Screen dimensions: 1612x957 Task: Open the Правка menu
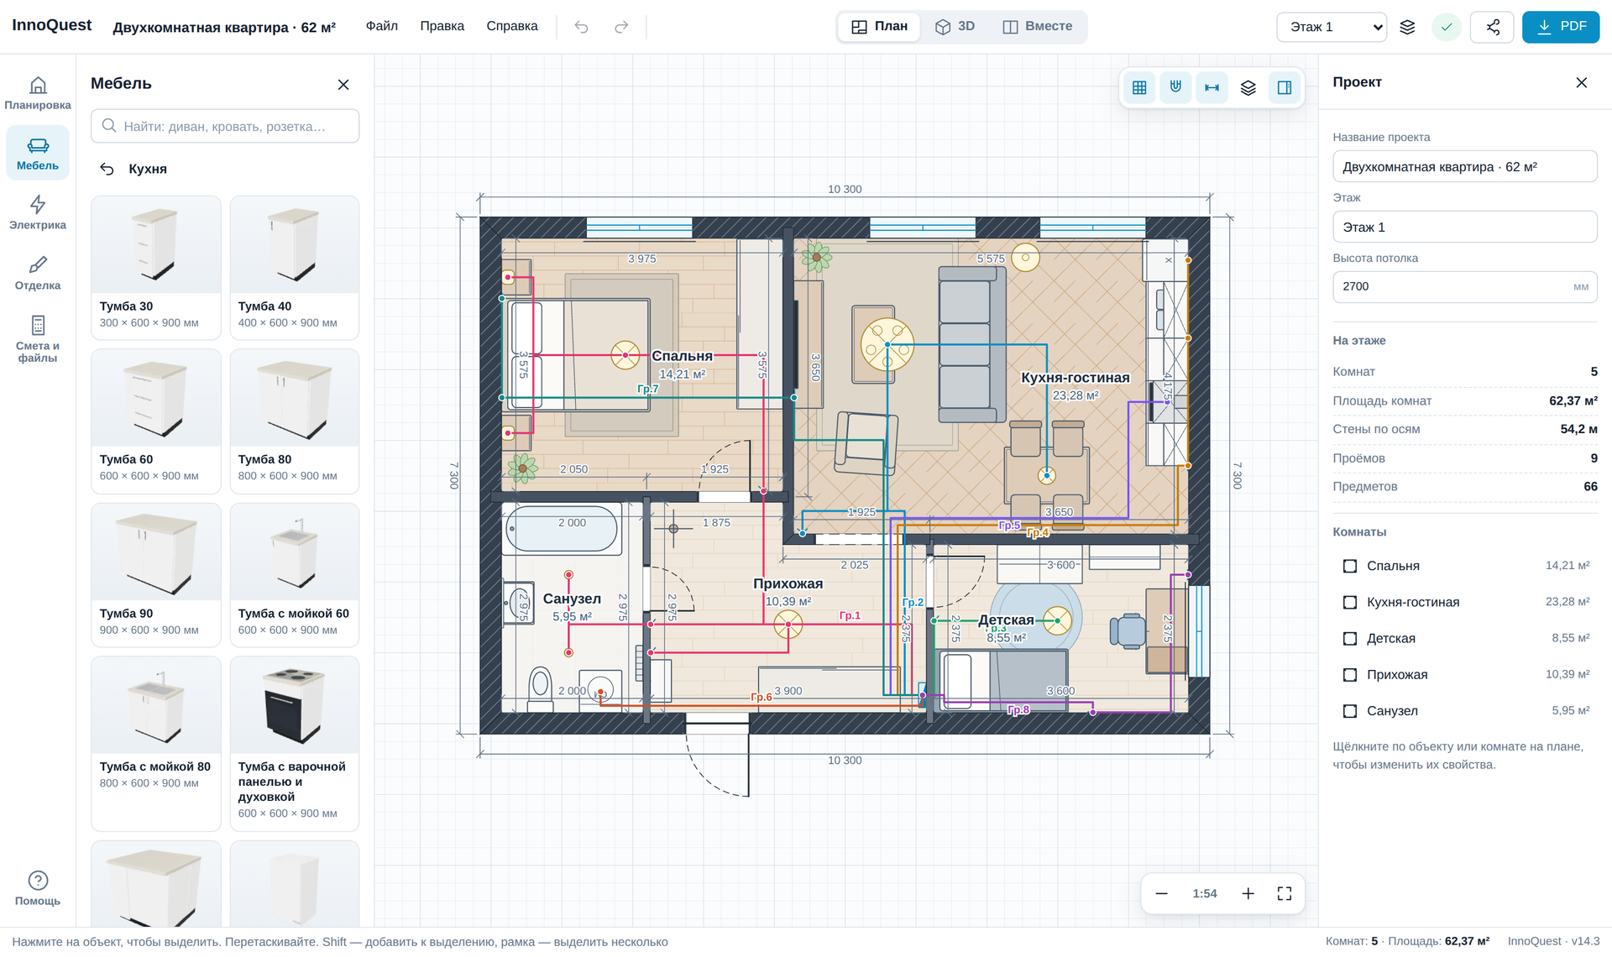pos(442,26)
